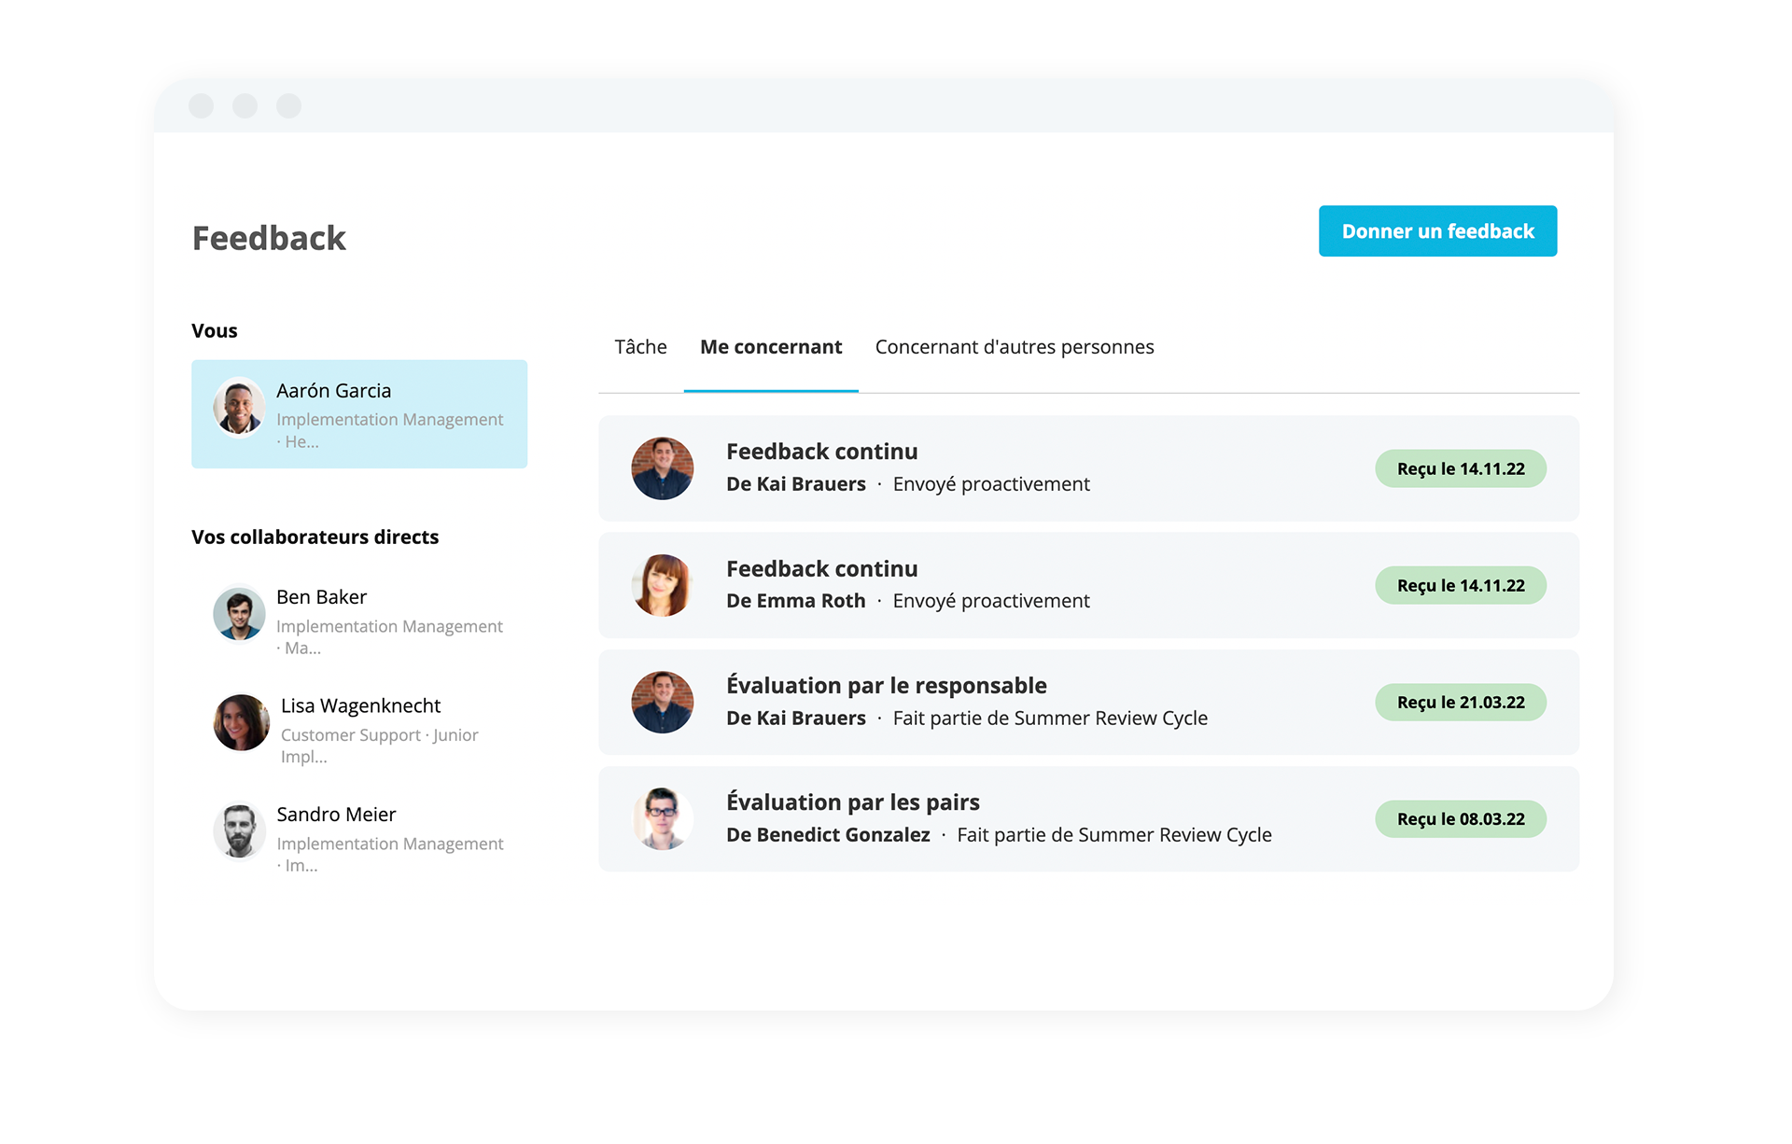Select 'Me concernant' tab
This screenshot has height=1144, width=1792.
pos(771,346)
